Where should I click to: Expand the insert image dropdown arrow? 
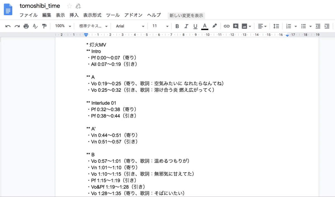point(250,26)
